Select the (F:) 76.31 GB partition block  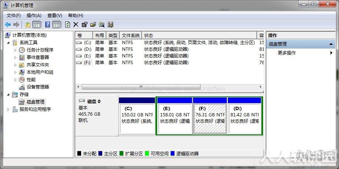click(x=210, y=116)
